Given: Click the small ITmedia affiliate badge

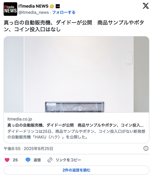Looking at the screenshot, I should coord(58,6).
